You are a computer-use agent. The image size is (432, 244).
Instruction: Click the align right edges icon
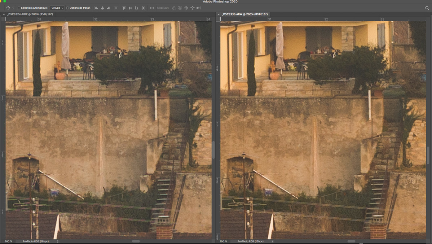[109, 8]
